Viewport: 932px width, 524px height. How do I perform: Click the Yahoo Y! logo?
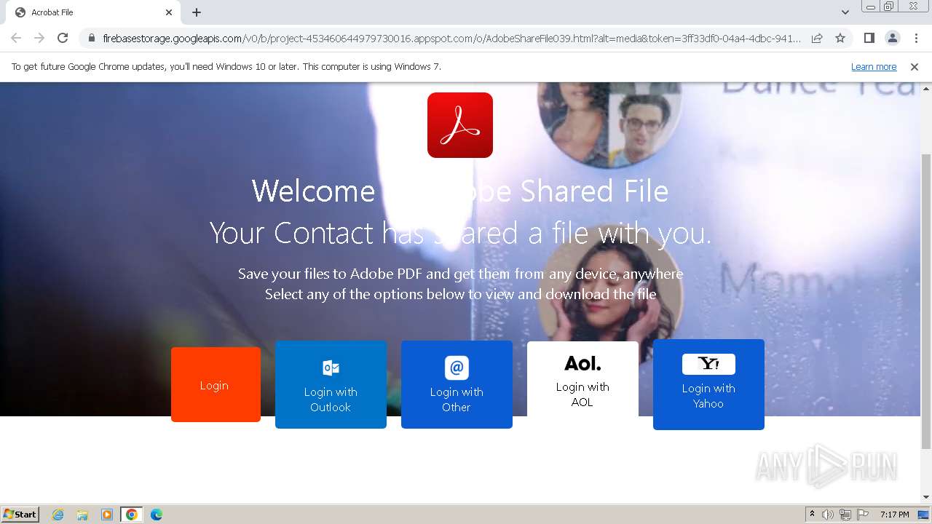click(x=708, y=364)
